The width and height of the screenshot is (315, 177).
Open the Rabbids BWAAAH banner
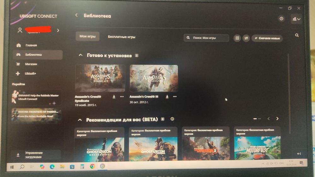(36, 97)
